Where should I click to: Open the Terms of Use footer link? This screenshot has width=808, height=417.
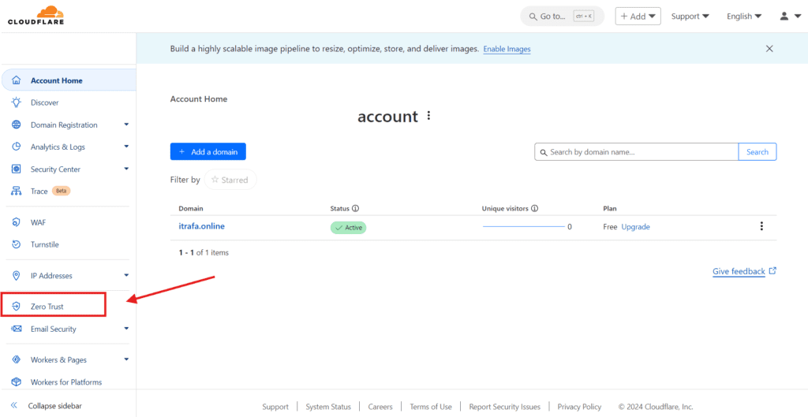pyautogui.click(x=431, y=407)
